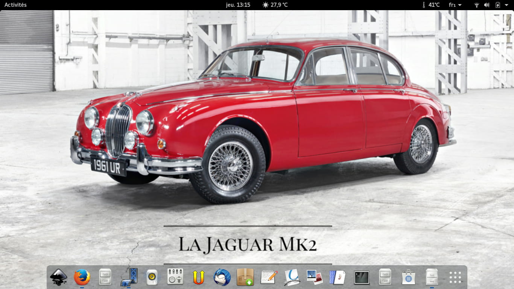Open the document viewer icon with glasses

pyautogui.click(x=292, y=277)
